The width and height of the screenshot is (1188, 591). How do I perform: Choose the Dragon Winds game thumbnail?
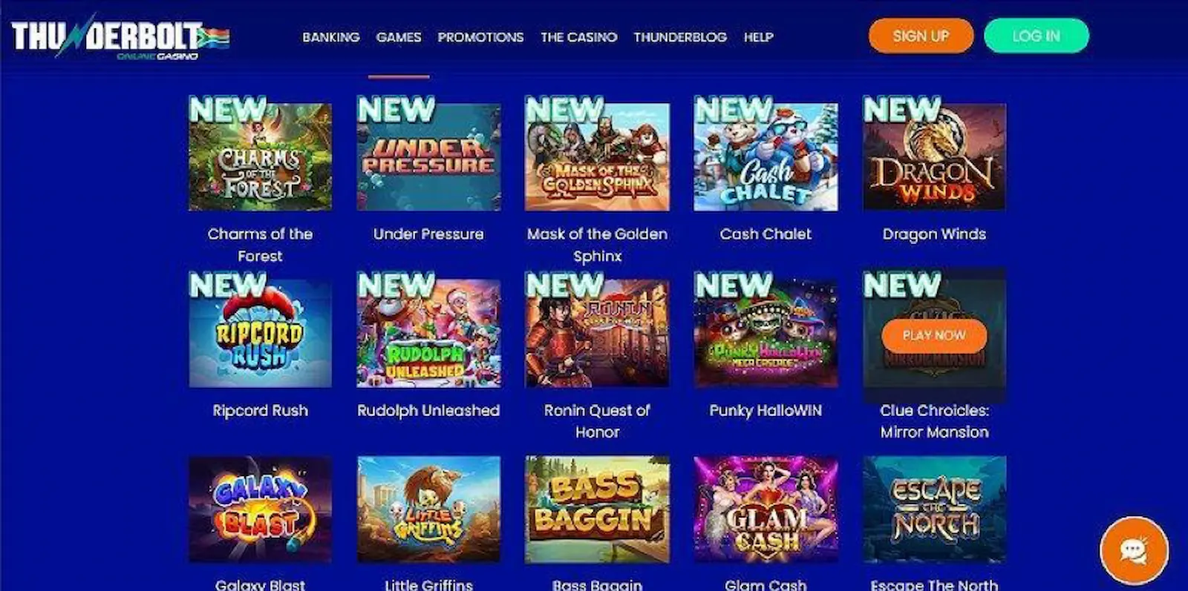click(x=934, y=157)
